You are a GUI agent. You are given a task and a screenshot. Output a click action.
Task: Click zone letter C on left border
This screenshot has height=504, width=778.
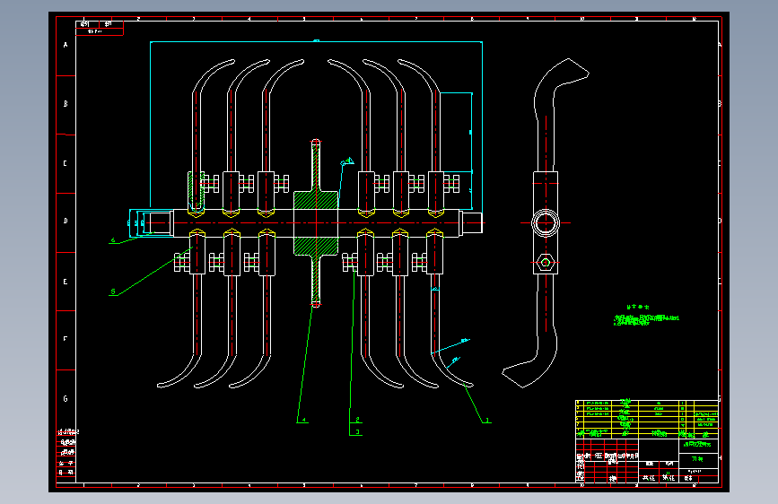(x=66, y=163)
